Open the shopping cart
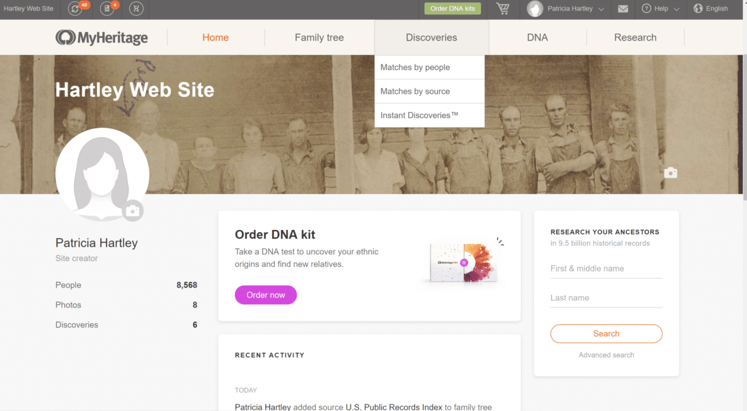The height and width of the screenshot is (411, 747). pos(503,9)
